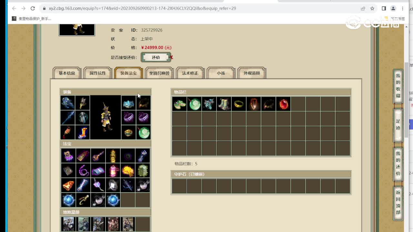413x232 pixels.
Task: Click the seller ID 325729926
Action: pyautogui.click(x=151, y=30)
